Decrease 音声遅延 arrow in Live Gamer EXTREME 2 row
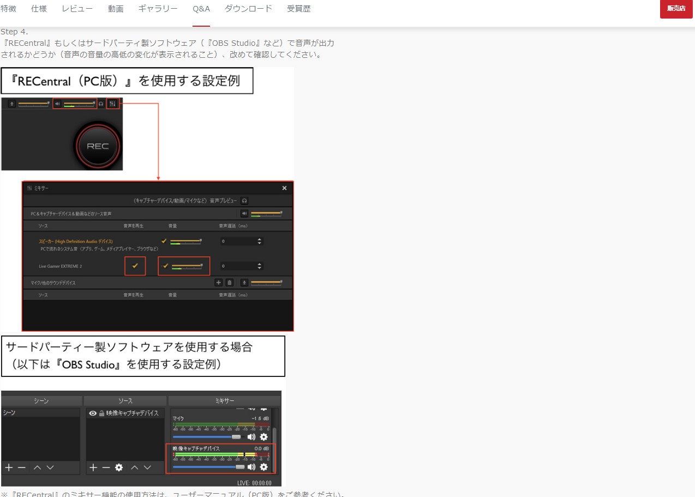Viewport: 695px width, 497px height. click(x=260, y=268)
